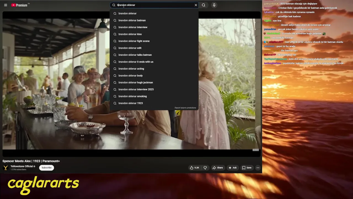
Task: Open the three-dot more actions menu
Action: [258, 167]
